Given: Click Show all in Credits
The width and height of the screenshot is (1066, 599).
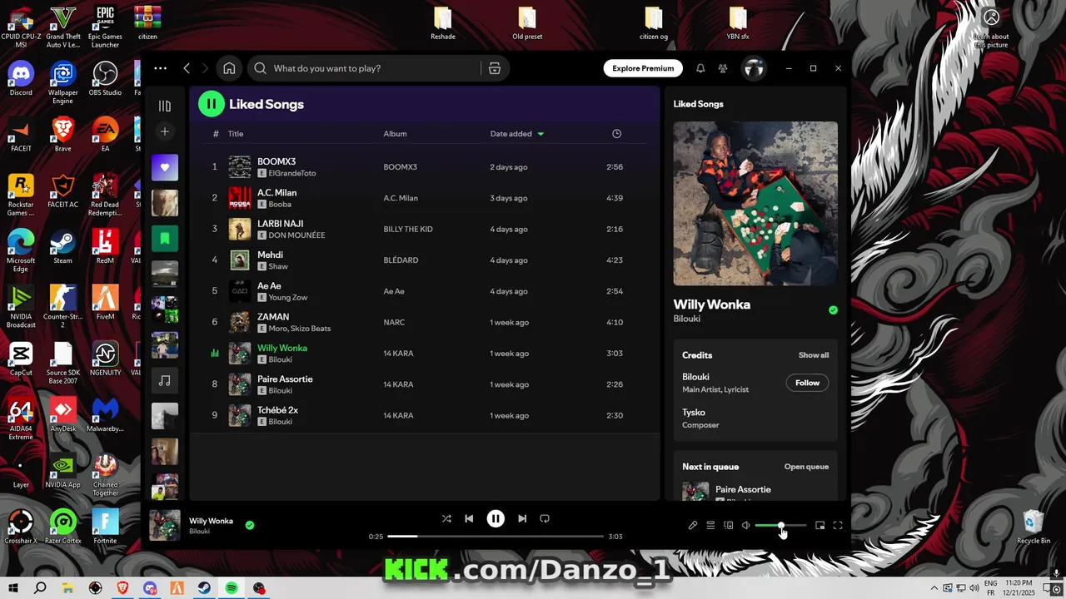Looking at the screenshot, I should 814,355.
